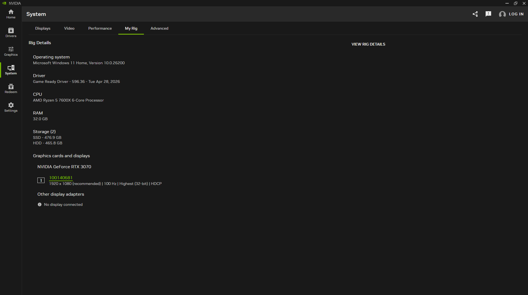528x295 pixels.
Task: Switch to the Advanced tab
Action: click(159, 28)
